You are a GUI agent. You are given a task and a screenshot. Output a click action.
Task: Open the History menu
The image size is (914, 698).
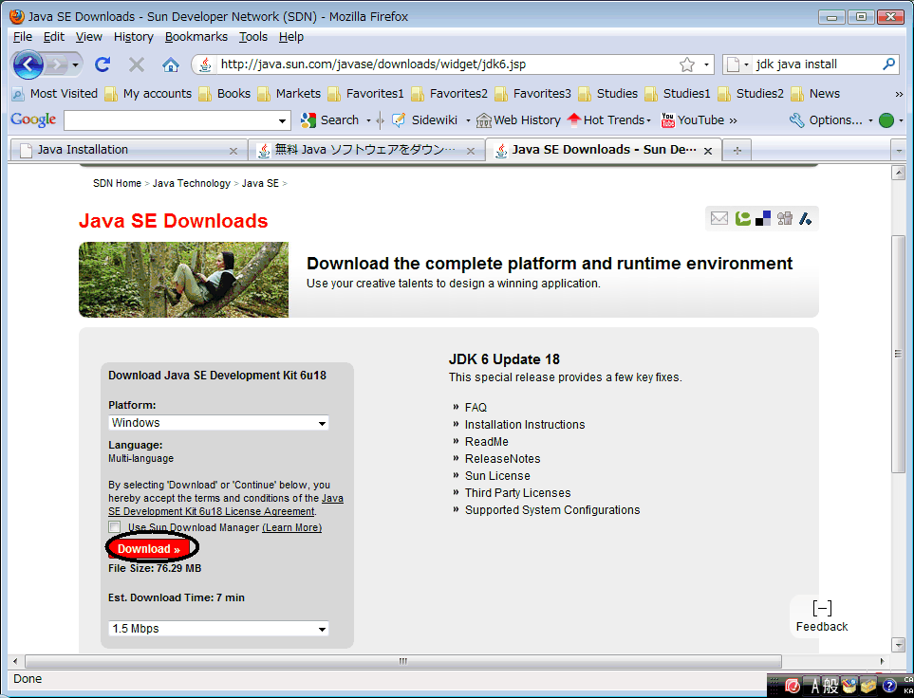pyautogui.click(x=134, y=37)
